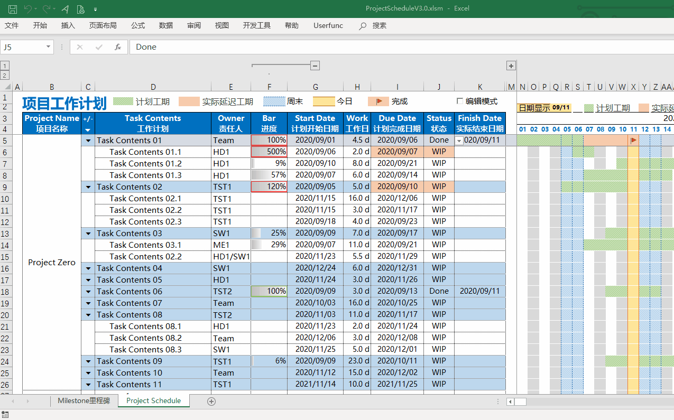Click the formula bar showing Done
The image size is (674, 420).
point(402,46)
